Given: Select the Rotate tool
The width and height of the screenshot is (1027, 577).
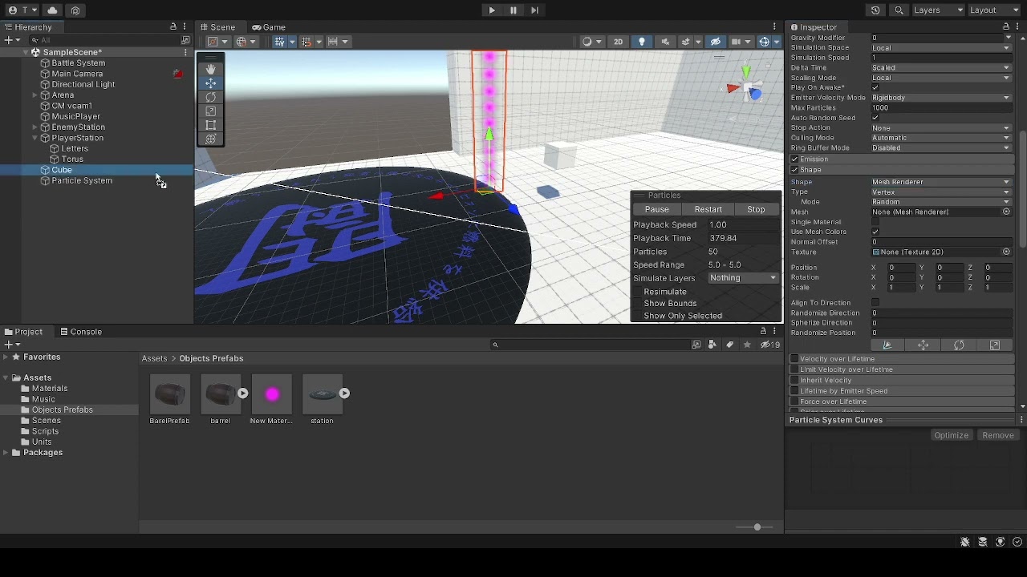Looking at the screenshot, I should [x=211, y=97].
